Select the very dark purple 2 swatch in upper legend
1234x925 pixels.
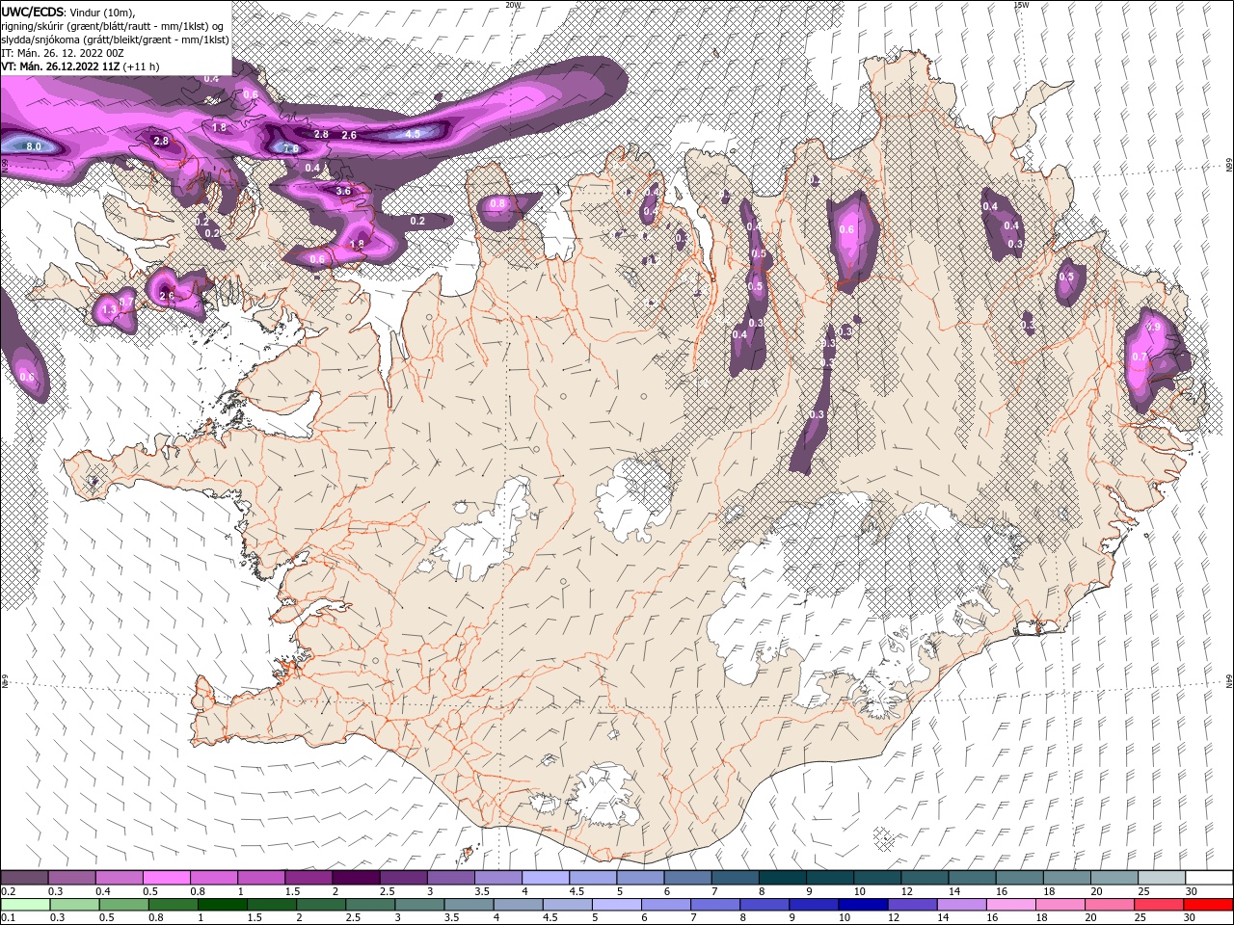[356, 878]
